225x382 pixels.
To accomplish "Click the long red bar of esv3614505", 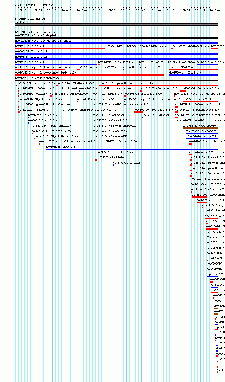I will [89, 75].
